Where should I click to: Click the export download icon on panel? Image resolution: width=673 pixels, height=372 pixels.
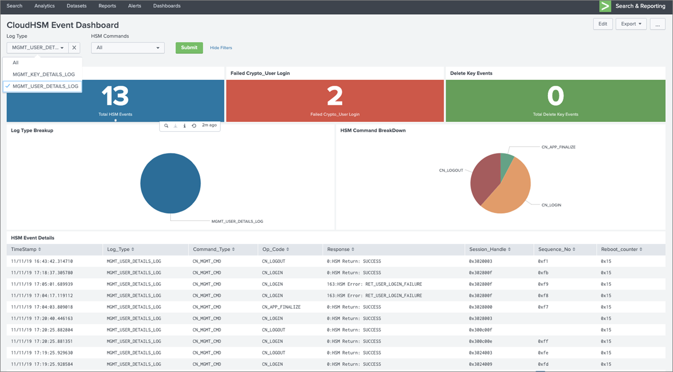pos(175,126)
